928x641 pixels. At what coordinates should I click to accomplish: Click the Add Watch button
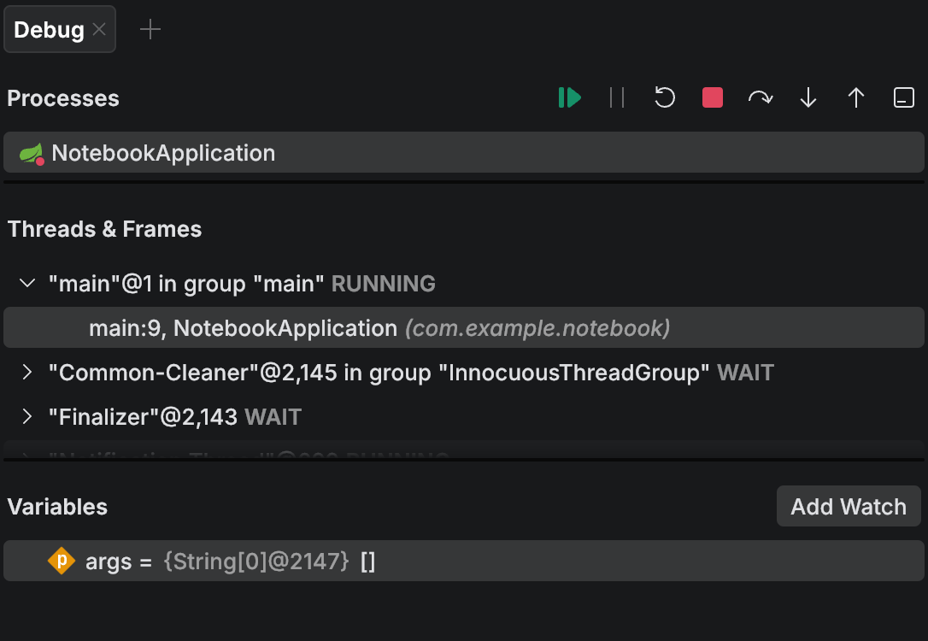(849, 506)
